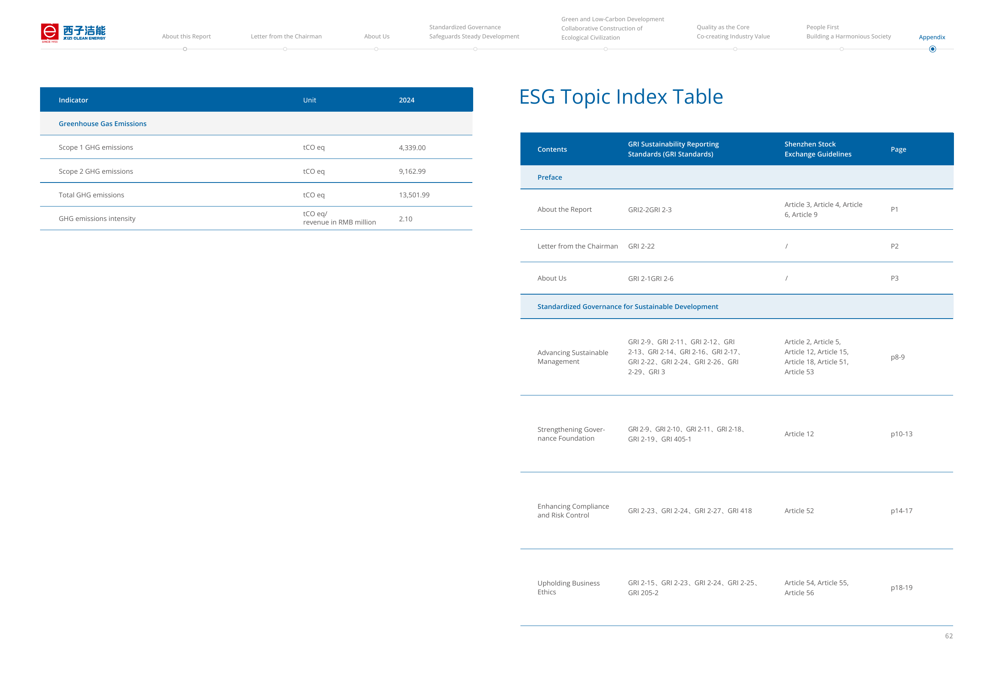Viewport: 994px width, 674px height.
Task: Click the page number 62
Action: pyautogui.click(x=949, y=636)
